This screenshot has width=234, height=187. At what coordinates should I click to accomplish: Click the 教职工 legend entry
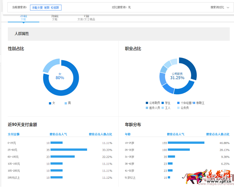199,103
